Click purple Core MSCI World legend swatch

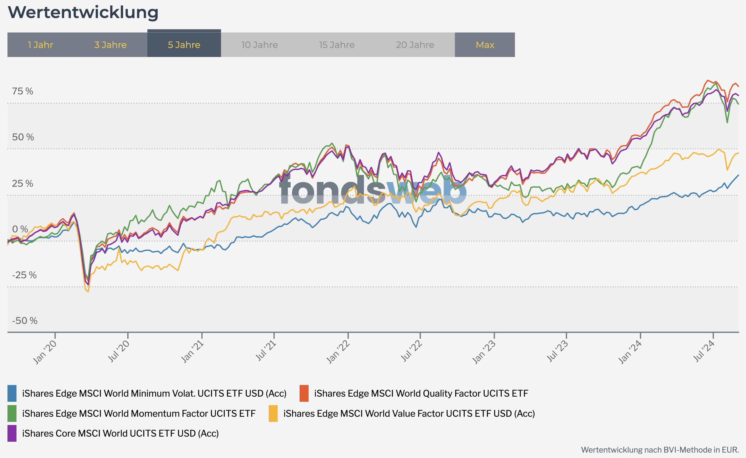pos(12,433)
